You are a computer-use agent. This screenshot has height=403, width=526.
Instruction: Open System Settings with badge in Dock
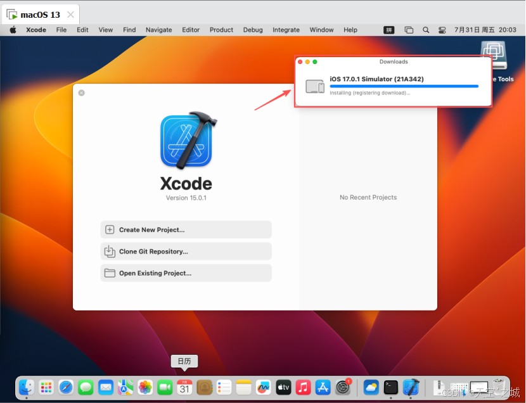(343, 388)
